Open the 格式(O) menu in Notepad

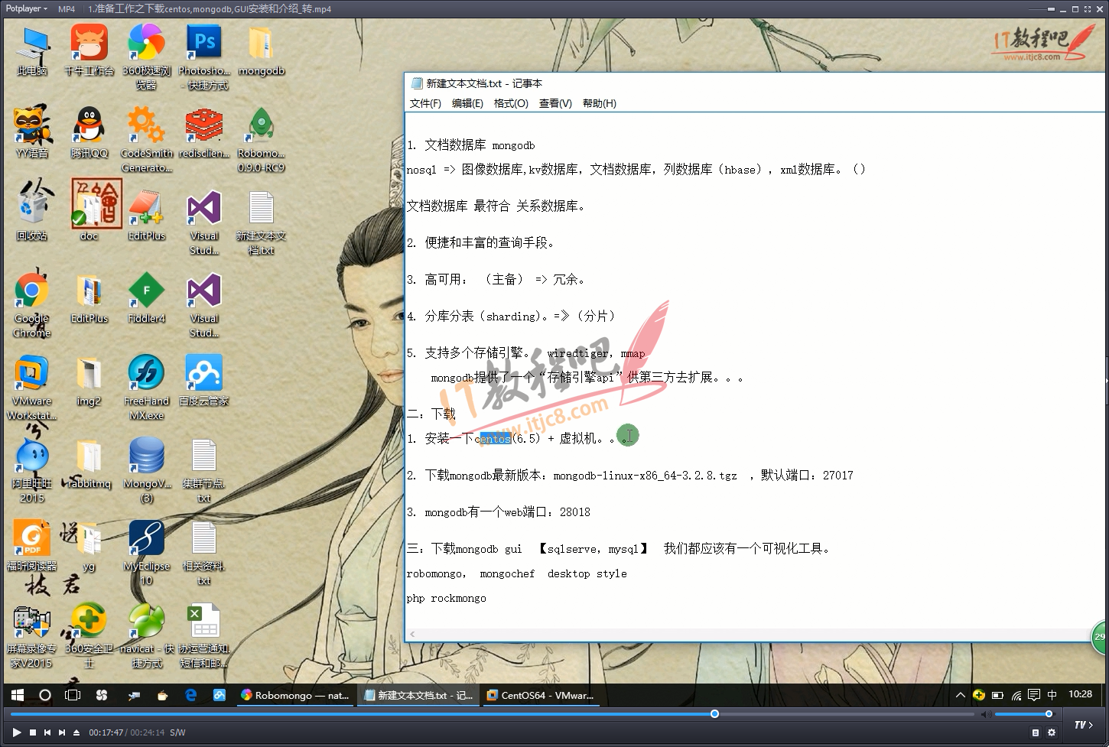(511, 103)
